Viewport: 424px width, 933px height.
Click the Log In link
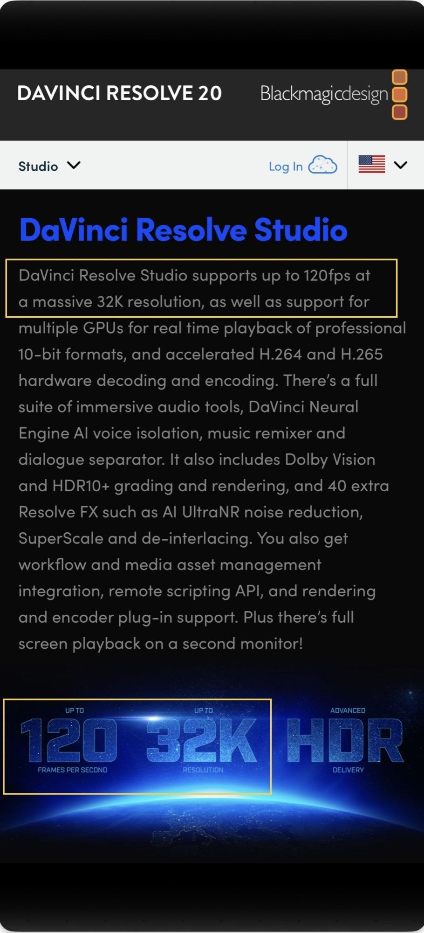286,167
